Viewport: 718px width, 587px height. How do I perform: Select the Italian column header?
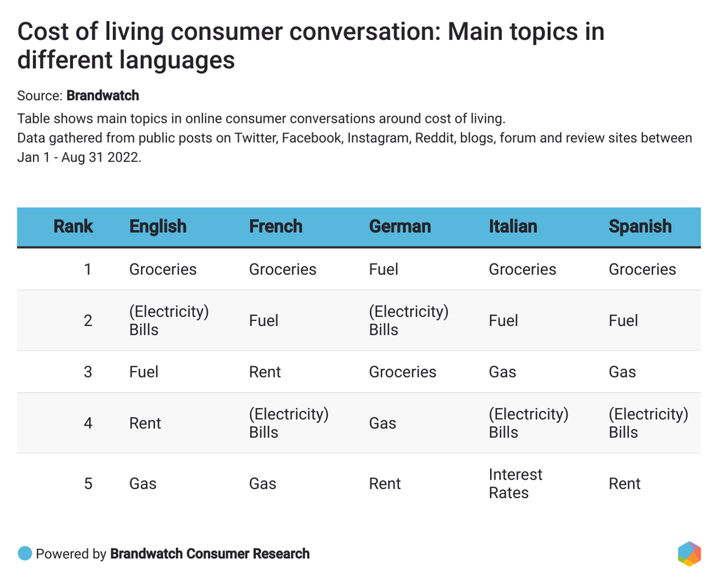point(513,227)
